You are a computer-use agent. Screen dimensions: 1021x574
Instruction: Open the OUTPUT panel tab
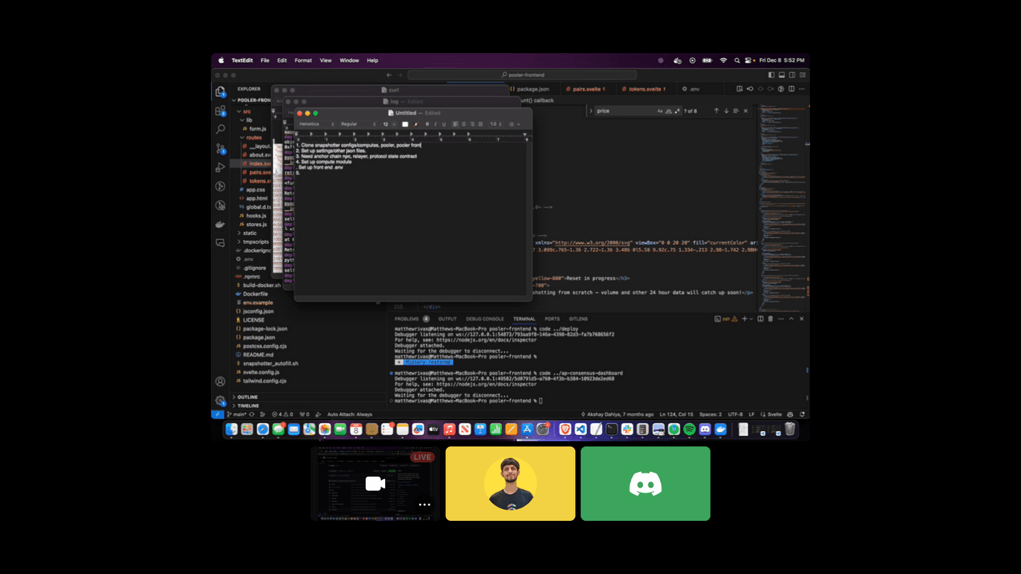[x=447, y=319]
